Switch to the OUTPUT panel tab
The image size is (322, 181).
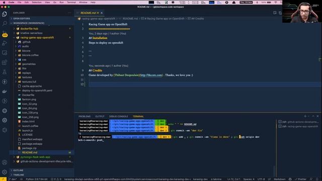pyautogui.click(x=100, y=116)
